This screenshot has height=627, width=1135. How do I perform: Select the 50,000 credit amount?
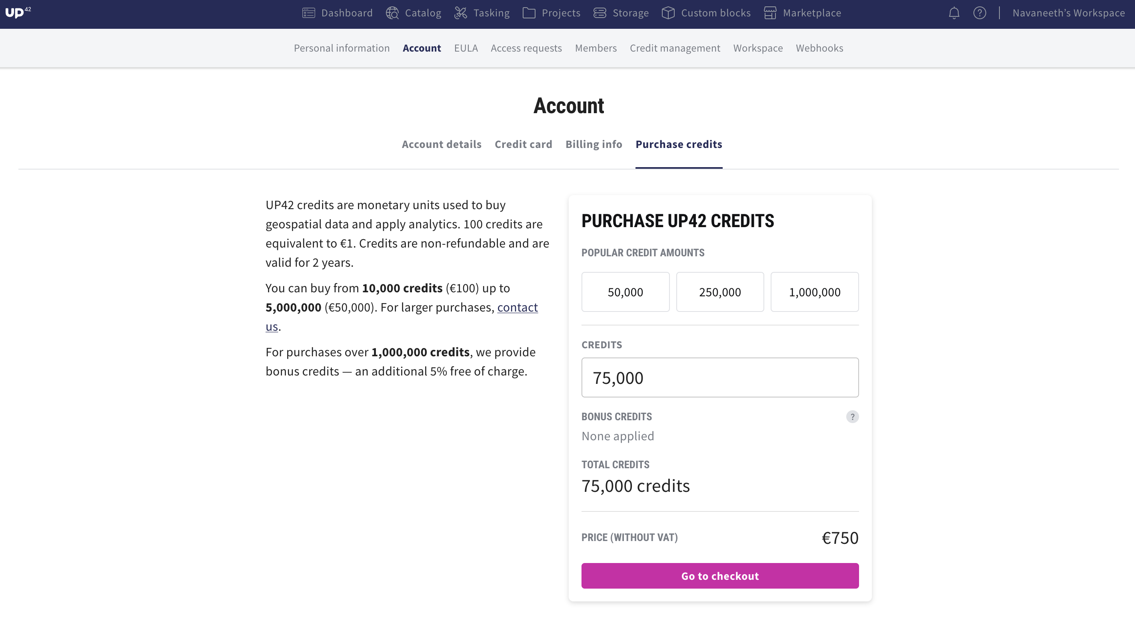(625, 292)
